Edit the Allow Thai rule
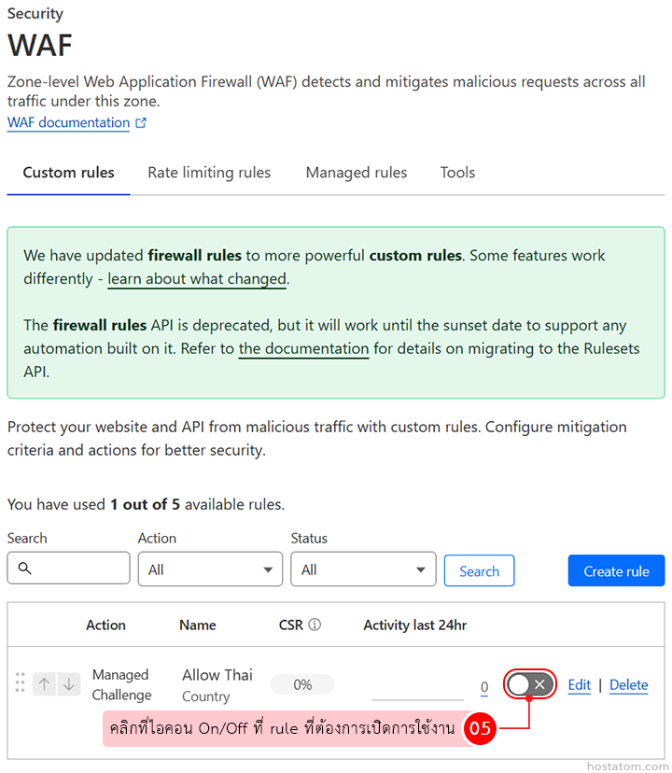Screen dimensions: 672x773 (x=579, y=685)
